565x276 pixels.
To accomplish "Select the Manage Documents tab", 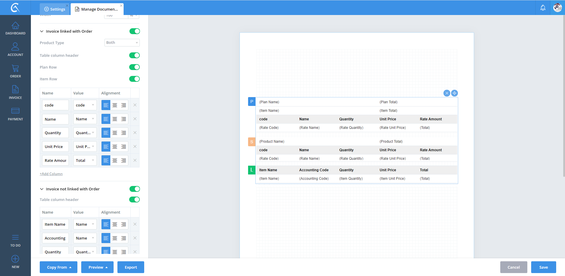I will (x=97, y=9).
